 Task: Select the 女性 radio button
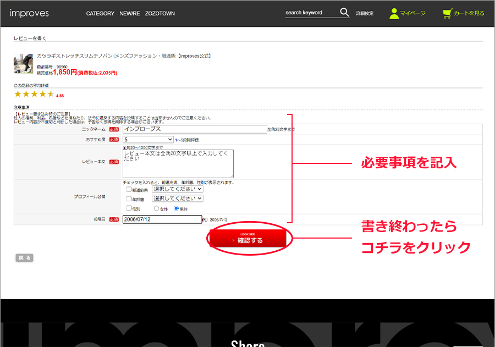tap(157, 208)
